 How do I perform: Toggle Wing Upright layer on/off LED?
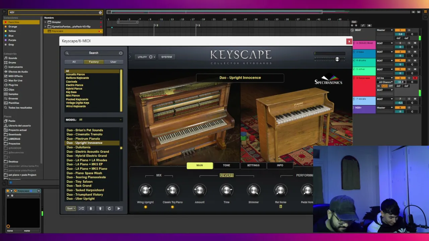(x=145, y=207)
